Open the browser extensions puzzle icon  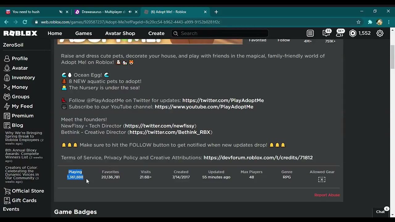tap(370, 22)
